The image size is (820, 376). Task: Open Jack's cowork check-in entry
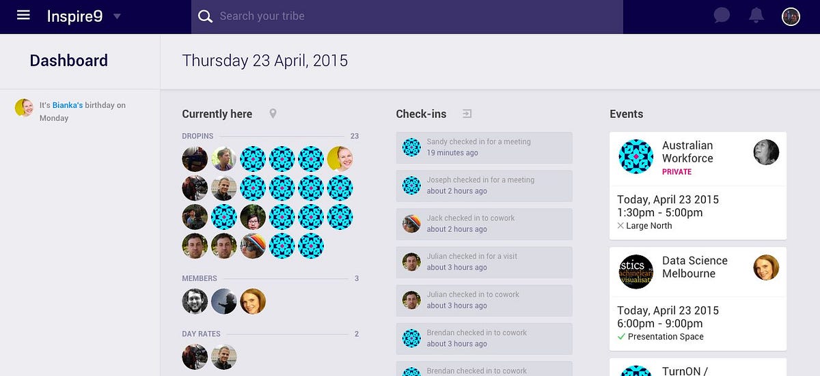coord(484,224)
